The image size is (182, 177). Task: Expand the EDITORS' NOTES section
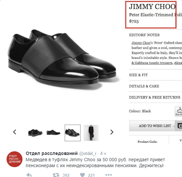coord(144,35)
